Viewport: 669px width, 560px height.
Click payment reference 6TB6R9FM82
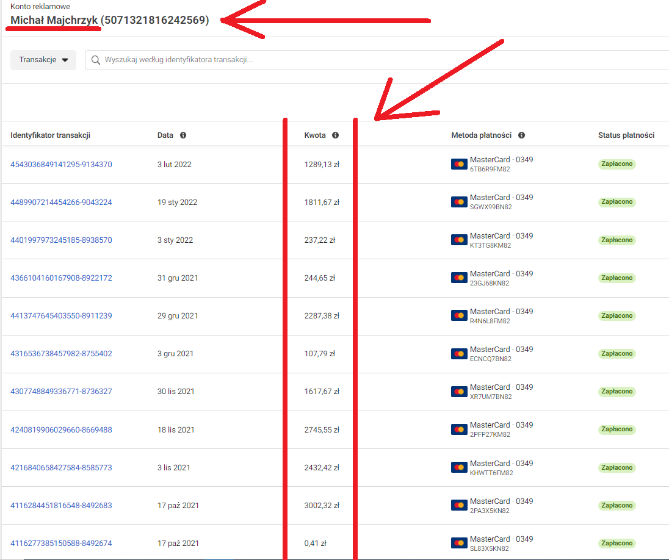(x=490, y=170)
